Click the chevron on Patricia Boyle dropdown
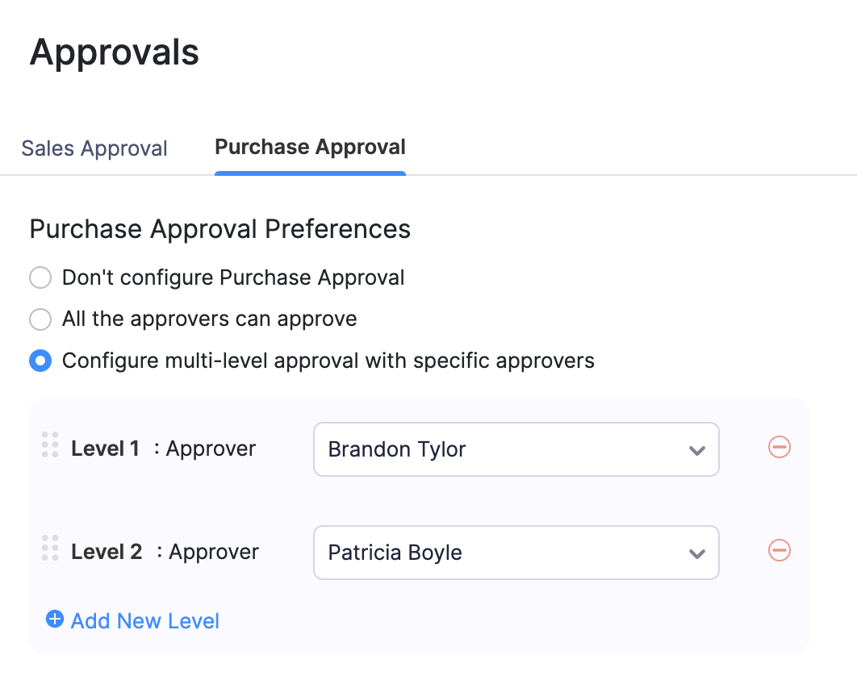Image resolution: width=857 pixels, height=676 pixels. pos(696,553)
